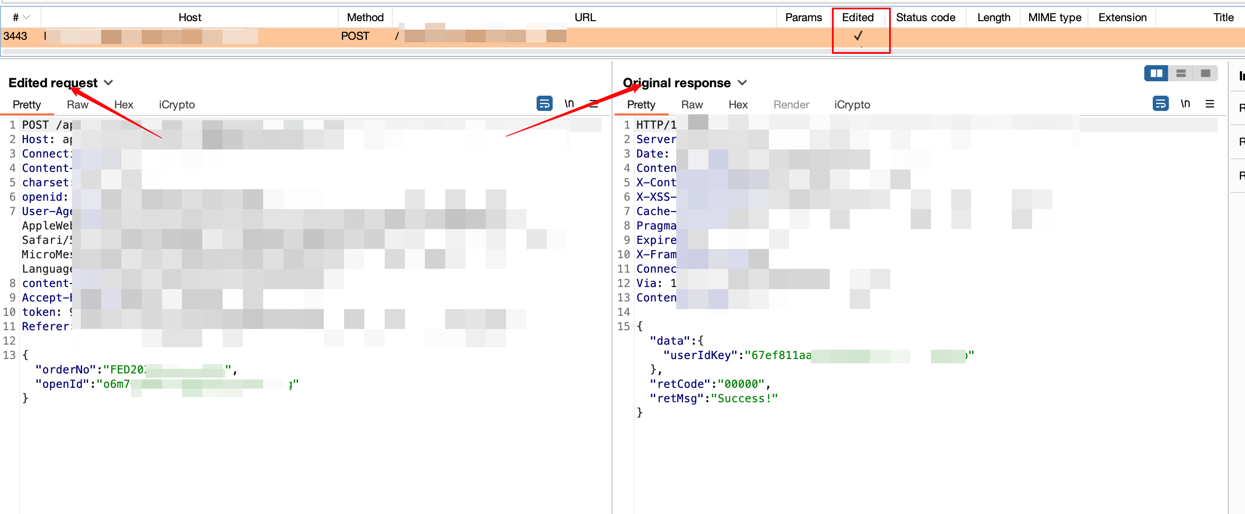Show non-printable \n characters in request
This screenshot has height=514, width=1245.
[x=569, y=103]
